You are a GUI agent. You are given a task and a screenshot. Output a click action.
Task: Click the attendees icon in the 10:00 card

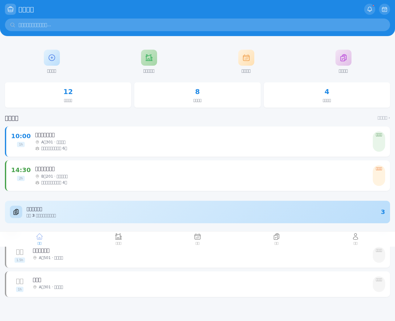point(37,148)
